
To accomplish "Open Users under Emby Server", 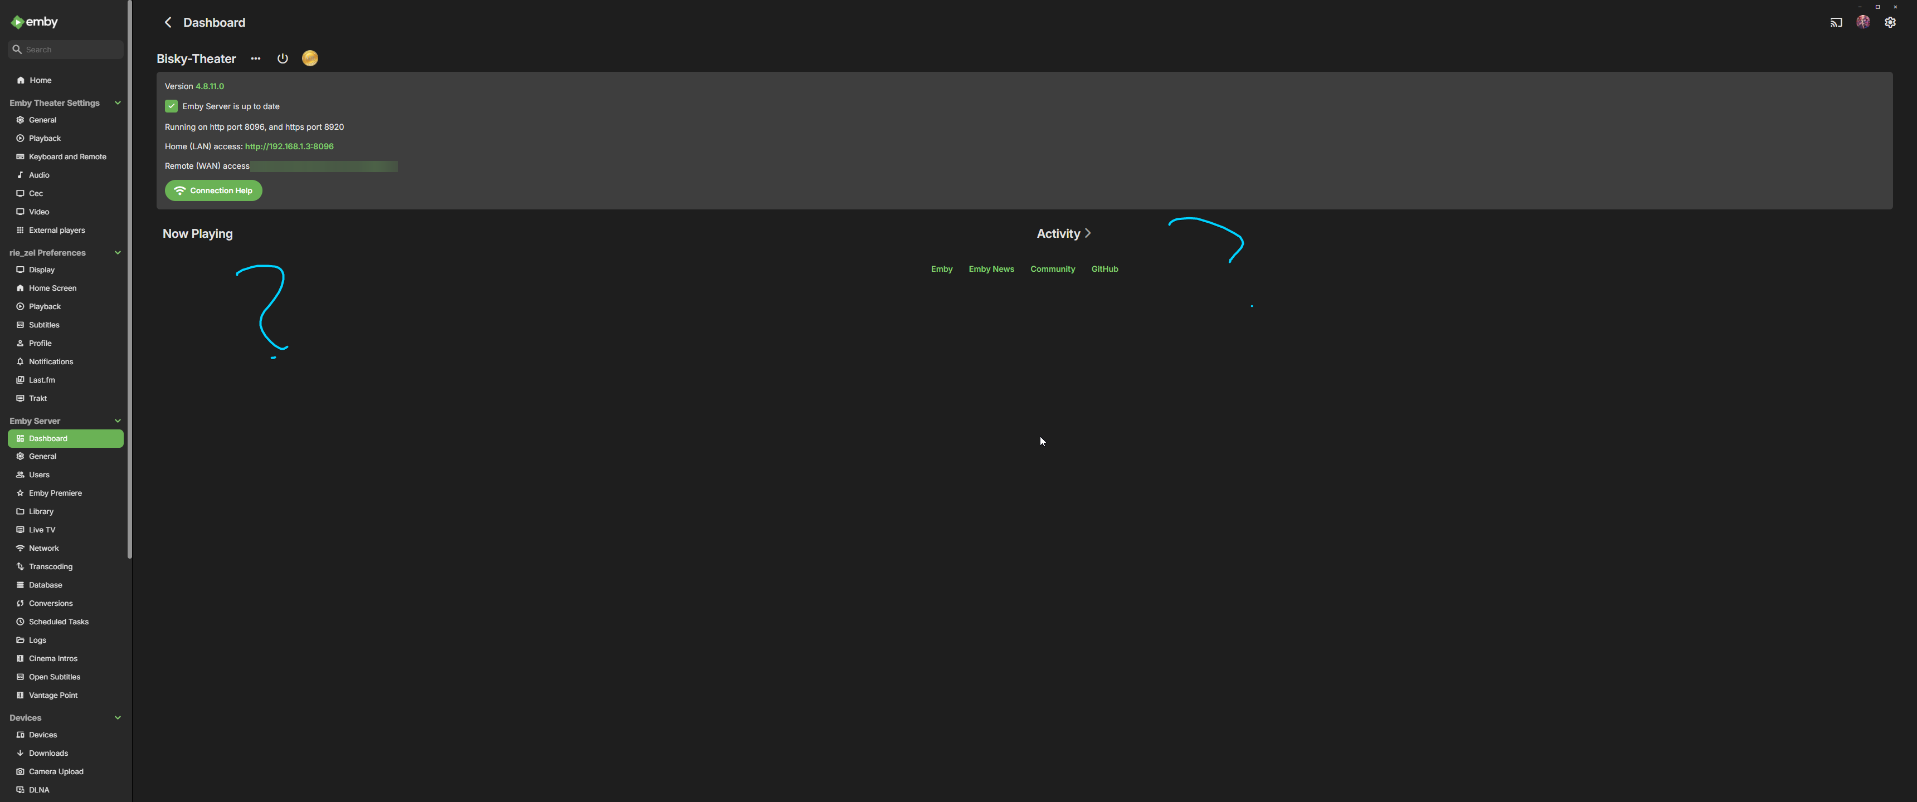I will point(66,475).
